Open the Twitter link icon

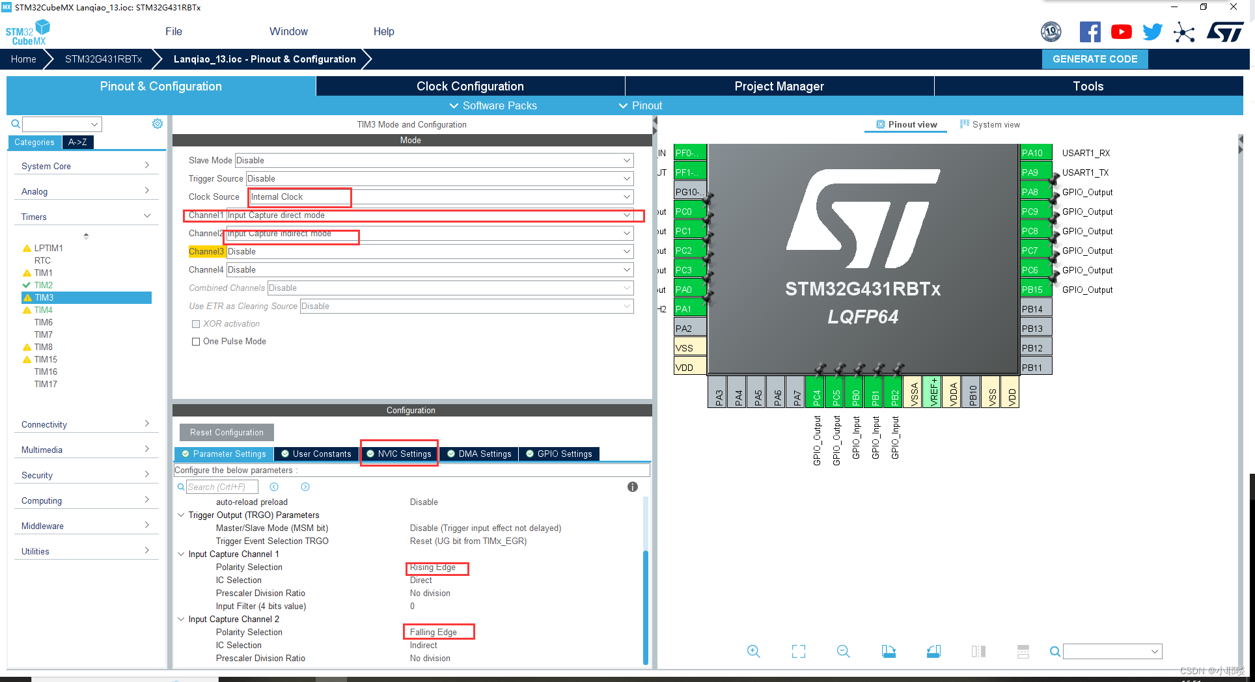[x=1152, y=32]
